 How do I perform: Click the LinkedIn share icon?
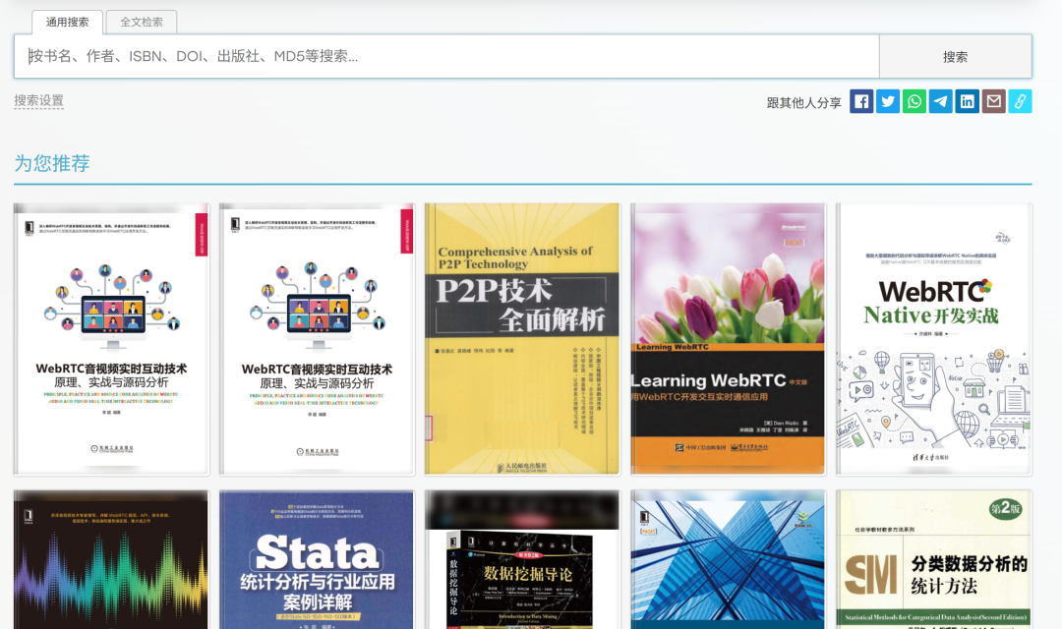[967, 101]
